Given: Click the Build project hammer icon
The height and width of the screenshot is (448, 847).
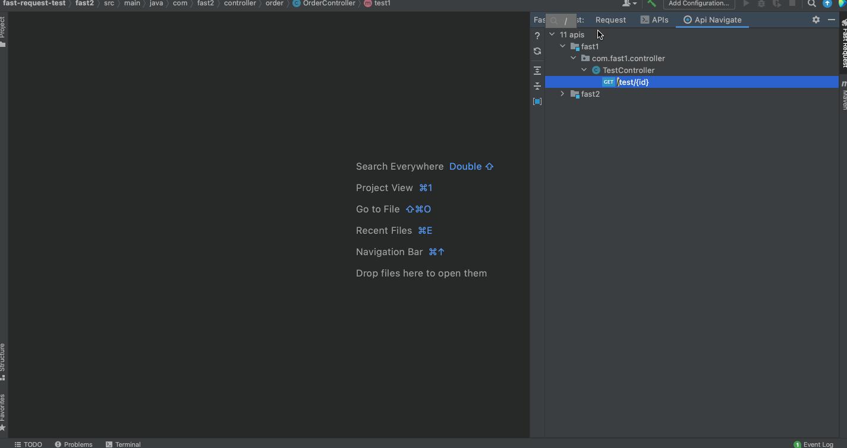Looking at the screenshot, I should [652, 4].
